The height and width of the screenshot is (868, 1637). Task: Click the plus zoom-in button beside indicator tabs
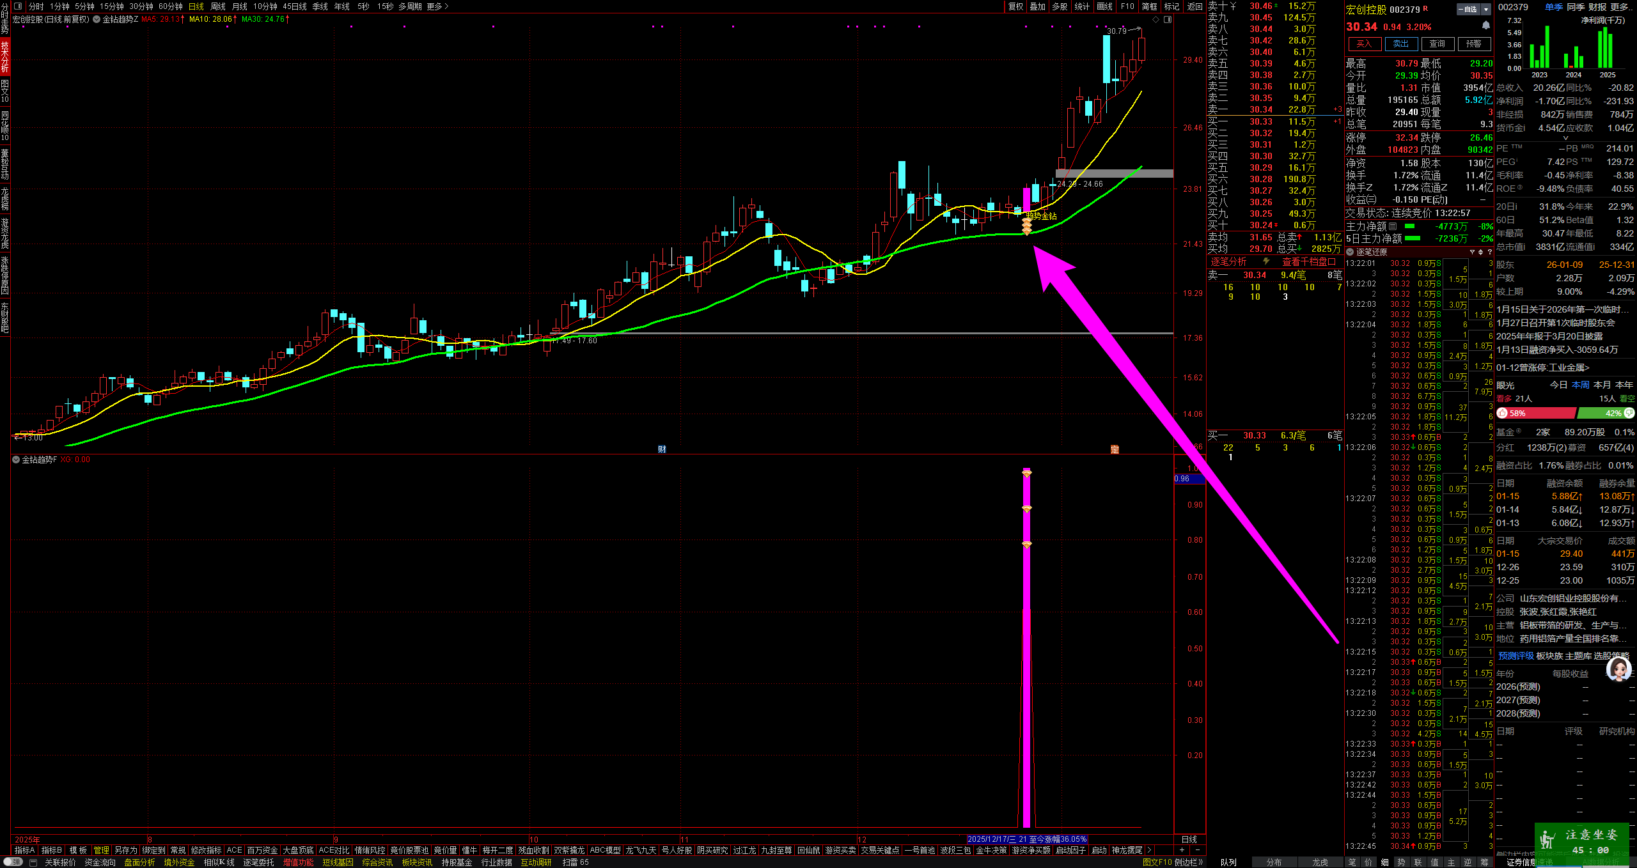point(1182,850)
